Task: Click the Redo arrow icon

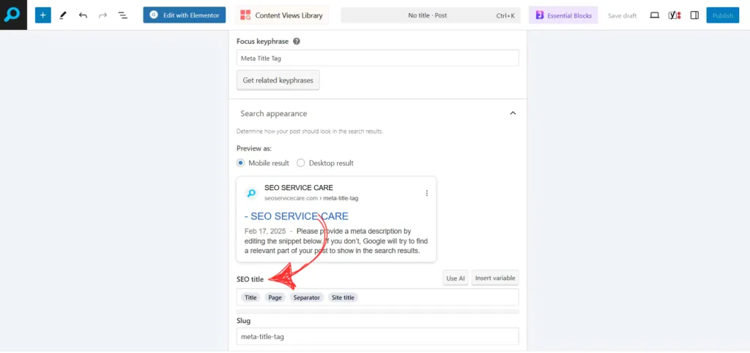Action: pyautogui.click(x=103, y=15)
